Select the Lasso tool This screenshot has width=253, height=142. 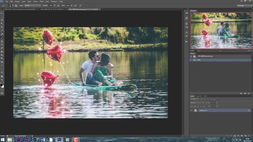2,20
